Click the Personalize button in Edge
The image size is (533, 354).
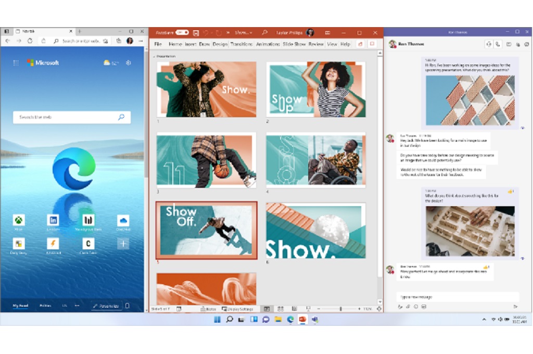(x=107, y=306)
